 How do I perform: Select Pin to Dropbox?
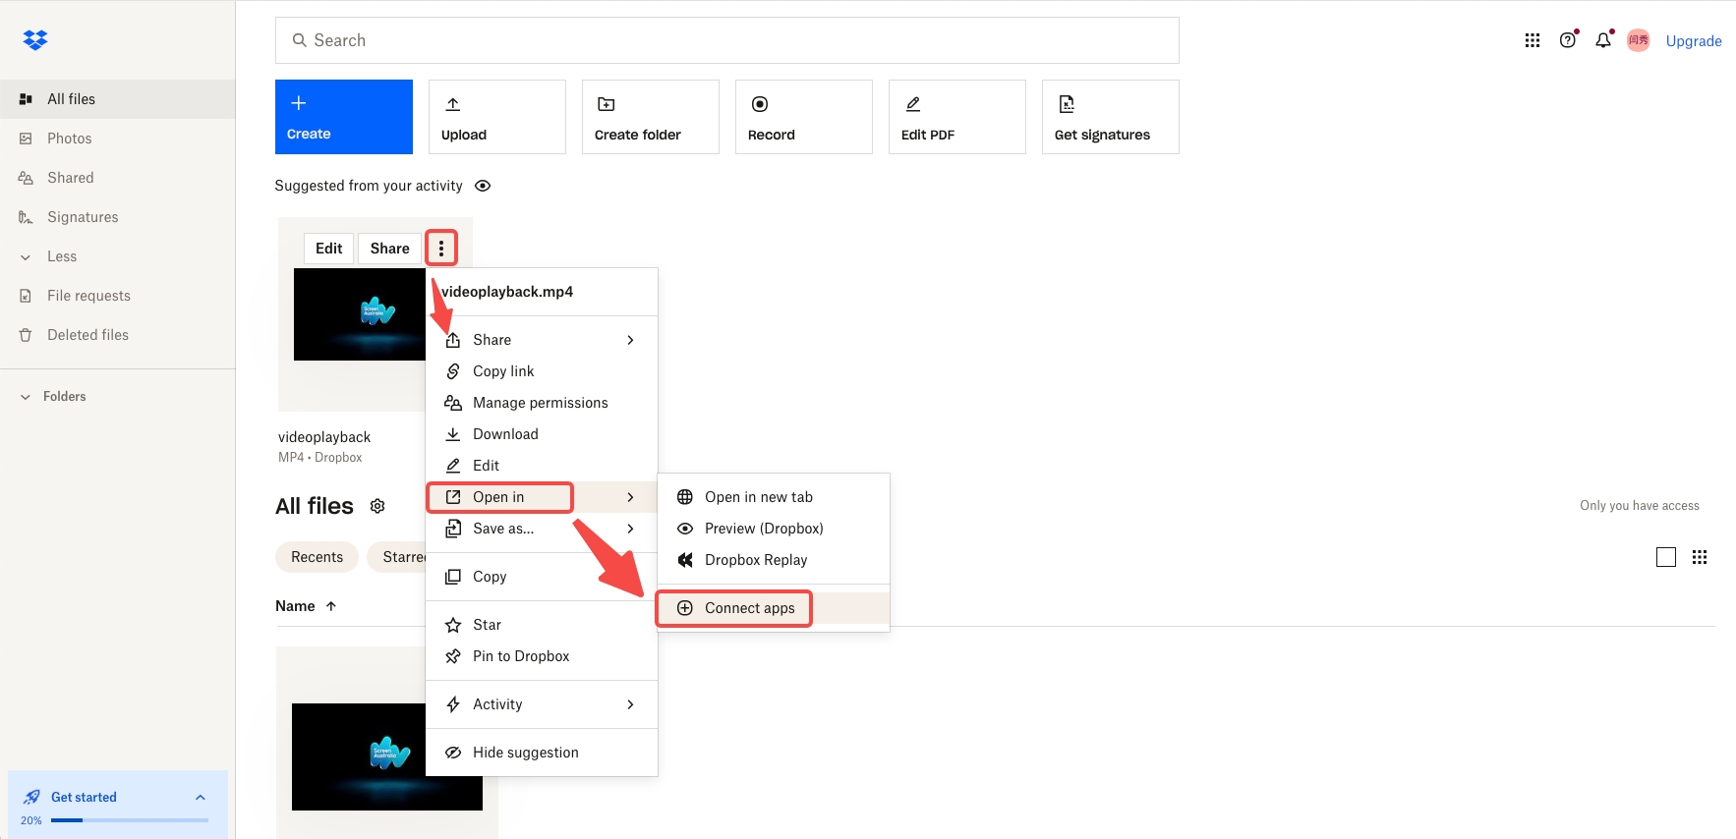coord(542,656)
